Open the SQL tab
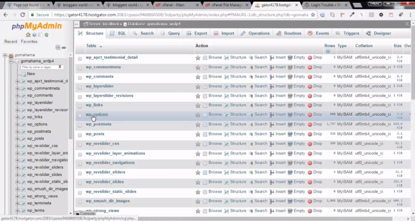This screenshot has height=221, width=415. coord(118,33)
